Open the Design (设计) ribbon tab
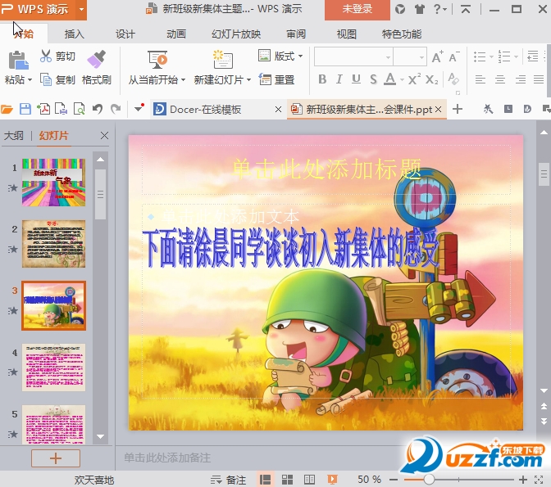Image resolution: width=551 pixels, height=487 pixels. (x=125, y=34)
